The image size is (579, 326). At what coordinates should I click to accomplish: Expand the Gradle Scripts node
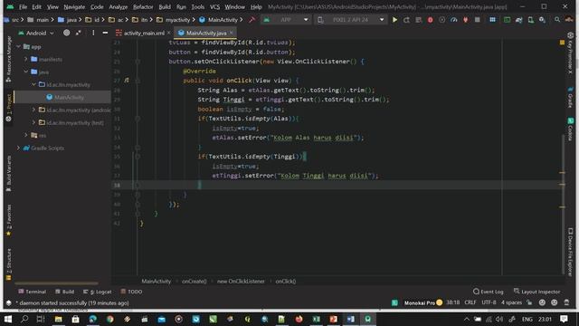[18, 148]
